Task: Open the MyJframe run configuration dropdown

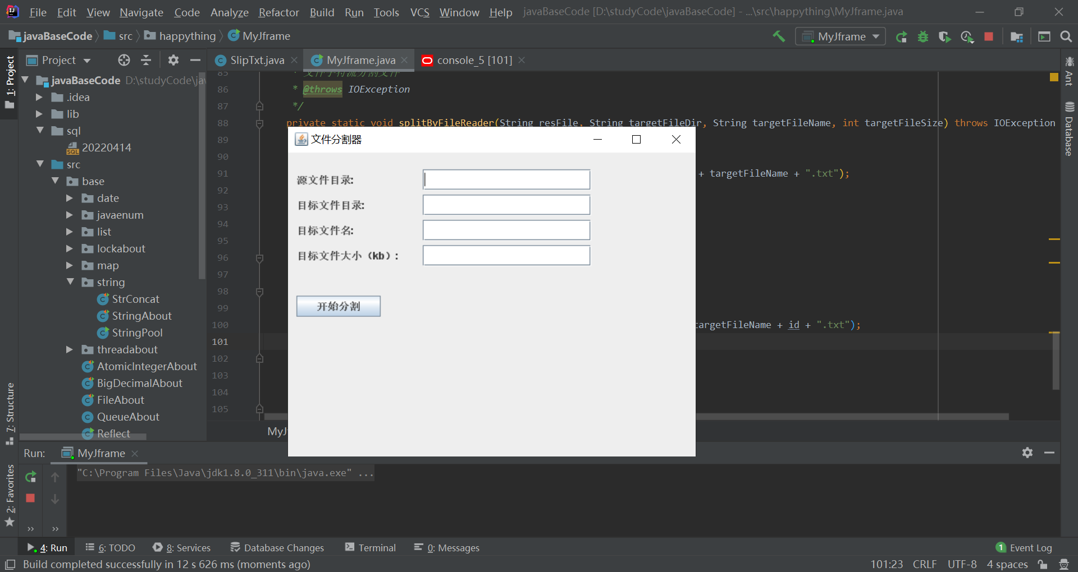Action: (841, 36)
